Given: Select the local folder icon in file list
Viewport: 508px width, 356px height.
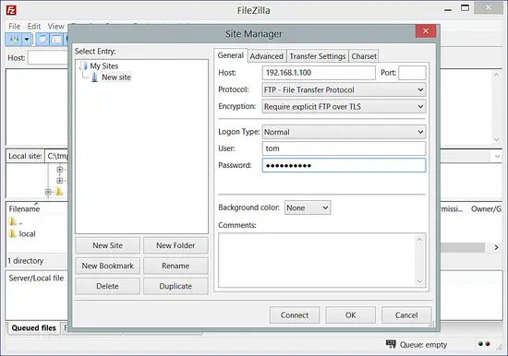Looking at the screenshot, I should (x=13, y=233).
